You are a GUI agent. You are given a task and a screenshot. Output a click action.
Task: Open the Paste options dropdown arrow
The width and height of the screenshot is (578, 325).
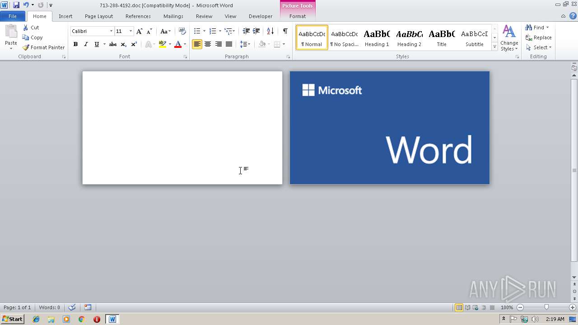coord(11,48)
